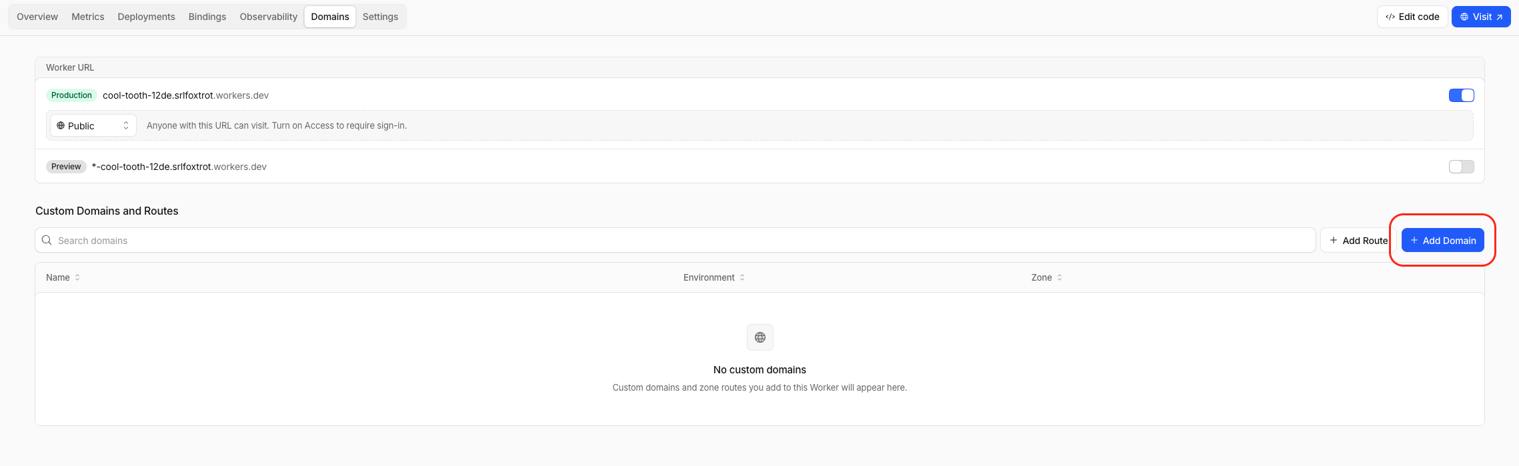
Task: Click the Domains tab
Action: point(330,17)
